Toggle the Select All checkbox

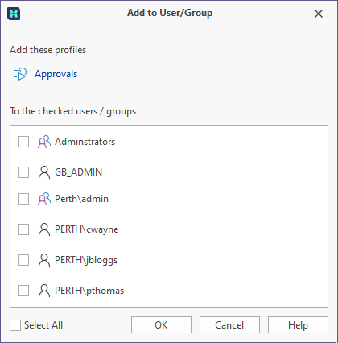15,325
